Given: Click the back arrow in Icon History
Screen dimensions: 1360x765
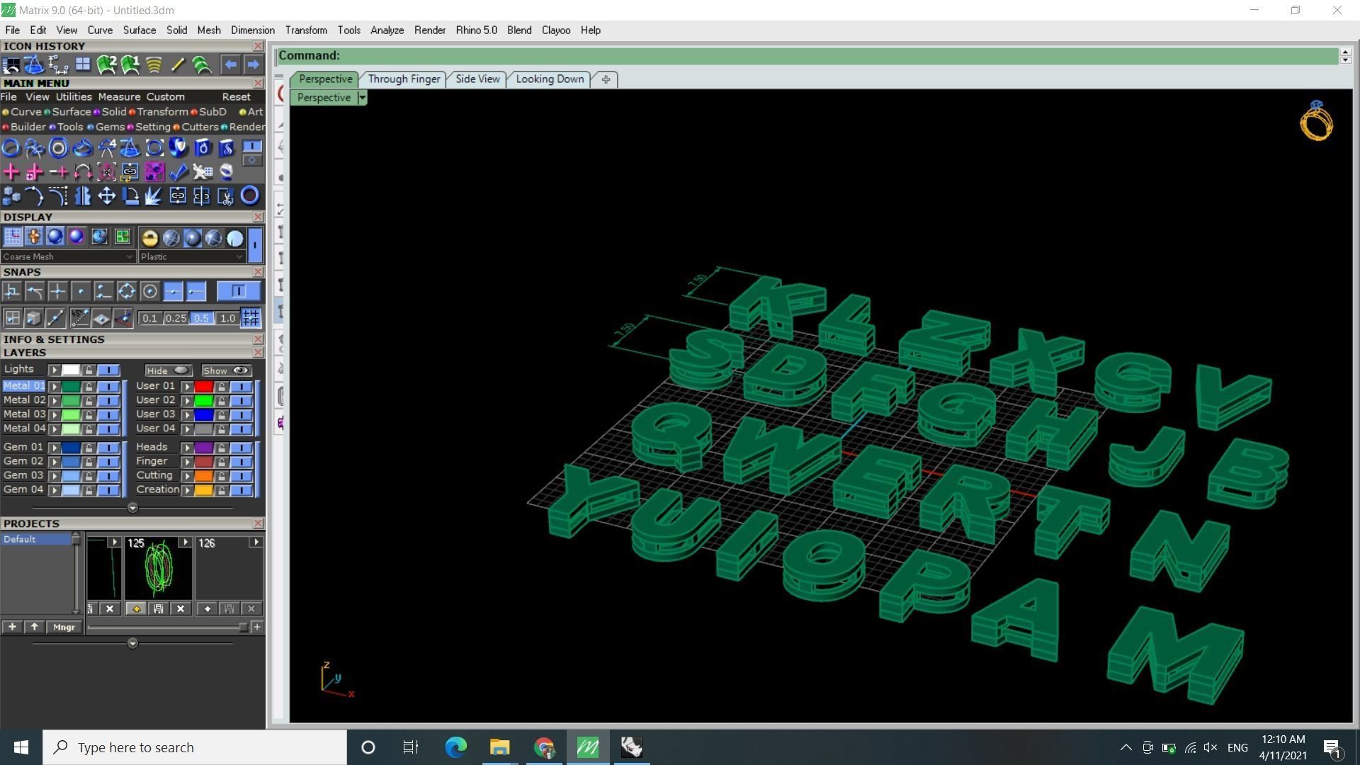Looking at the screenshot, I should click(230, 64).
